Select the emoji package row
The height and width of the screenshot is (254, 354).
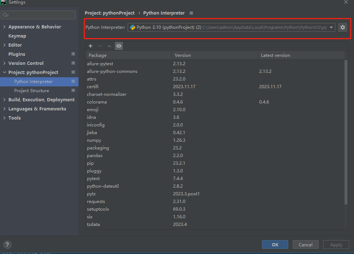click(x=215, y=110)
